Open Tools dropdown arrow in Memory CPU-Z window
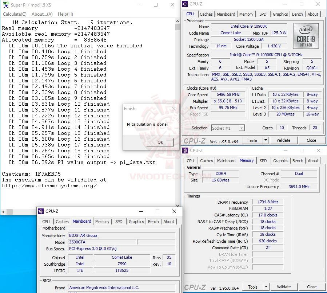 266,287
